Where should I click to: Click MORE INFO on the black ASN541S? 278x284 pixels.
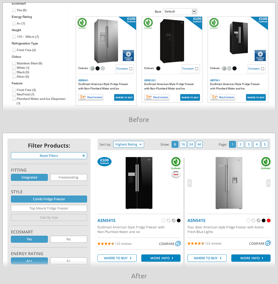tap(161, 258)
